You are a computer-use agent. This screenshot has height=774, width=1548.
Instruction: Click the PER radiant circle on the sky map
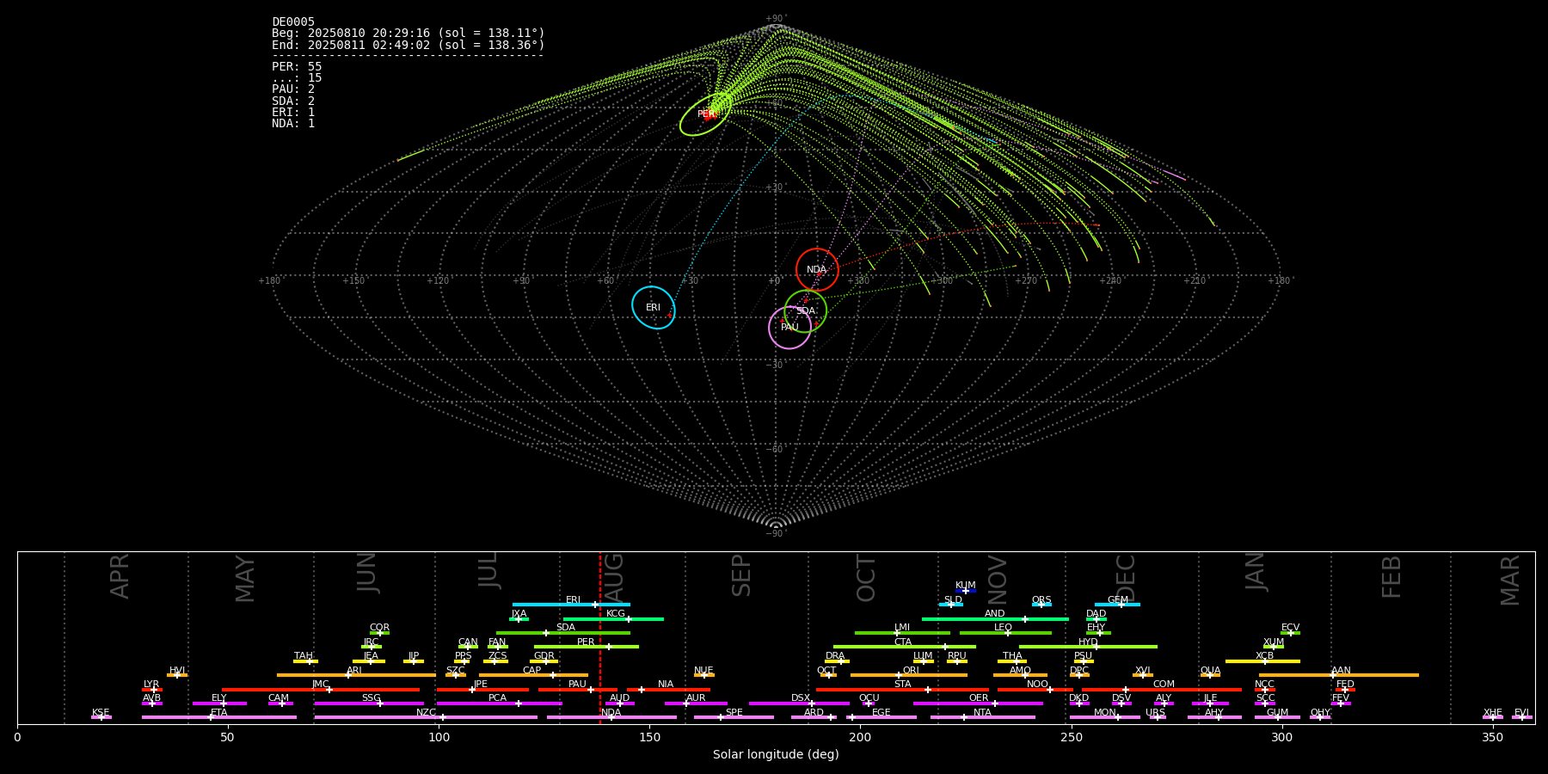[x=706, y=114]
